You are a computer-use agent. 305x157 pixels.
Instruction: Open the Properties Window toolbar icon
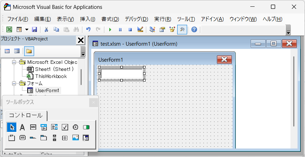tap(162, 29)
